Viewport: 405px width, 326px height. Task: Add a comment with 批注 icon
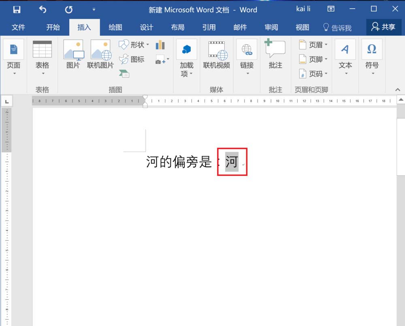[x=275, y=54]
